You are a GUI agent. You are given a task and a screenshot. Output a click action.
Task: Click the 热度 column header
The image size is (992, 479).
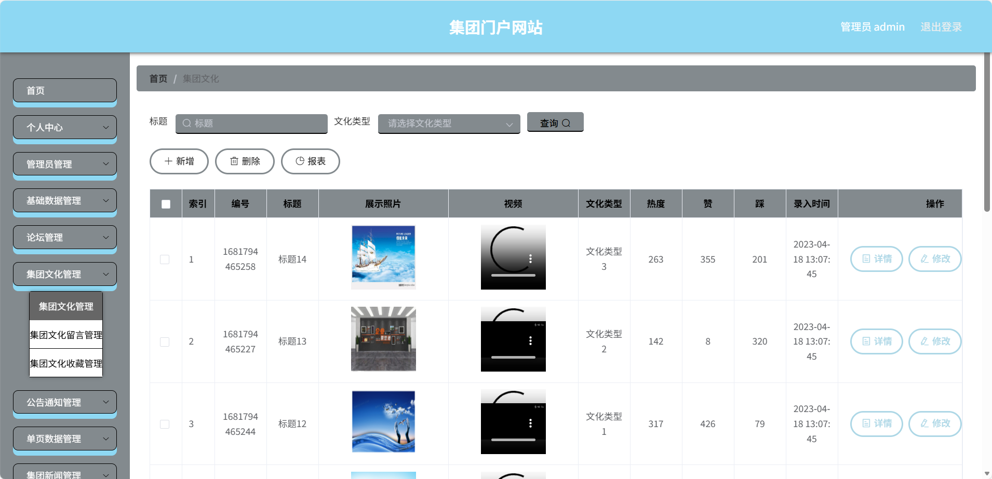(656, 204)
